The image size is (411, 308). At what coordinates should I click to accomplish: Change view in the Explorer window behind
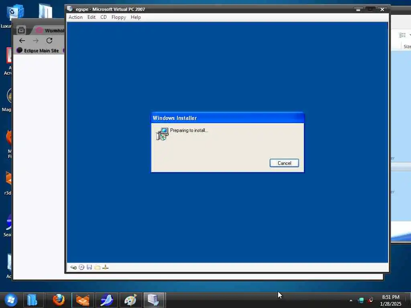pos(402,35)
